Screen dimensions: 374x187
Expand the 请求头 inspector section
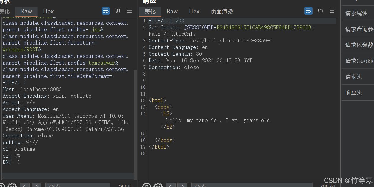(x=354, y=77)
